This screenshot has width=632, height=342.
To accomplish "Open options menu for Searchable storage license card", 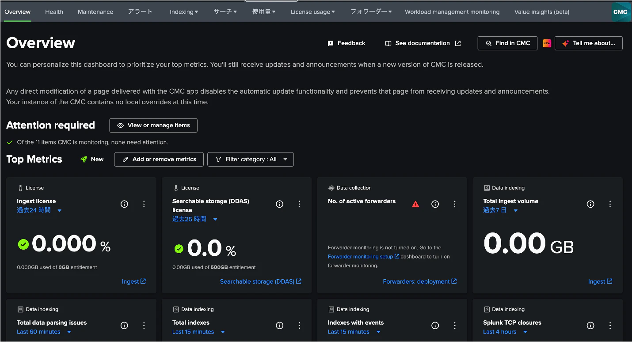I will (x=299, y=204).
